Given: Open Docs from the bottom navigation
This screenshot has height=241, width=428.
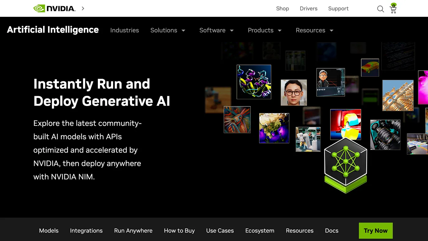Looking at the screenshot, I should click(331, 231).
